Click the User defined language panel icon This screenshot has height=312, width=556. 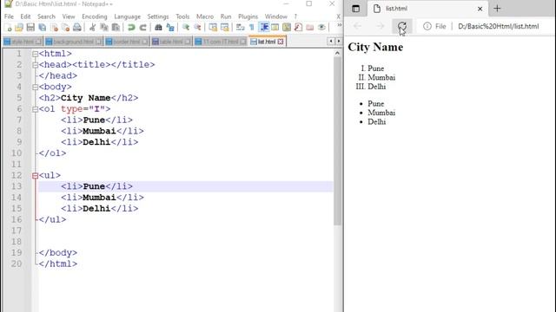click(275, 27)
